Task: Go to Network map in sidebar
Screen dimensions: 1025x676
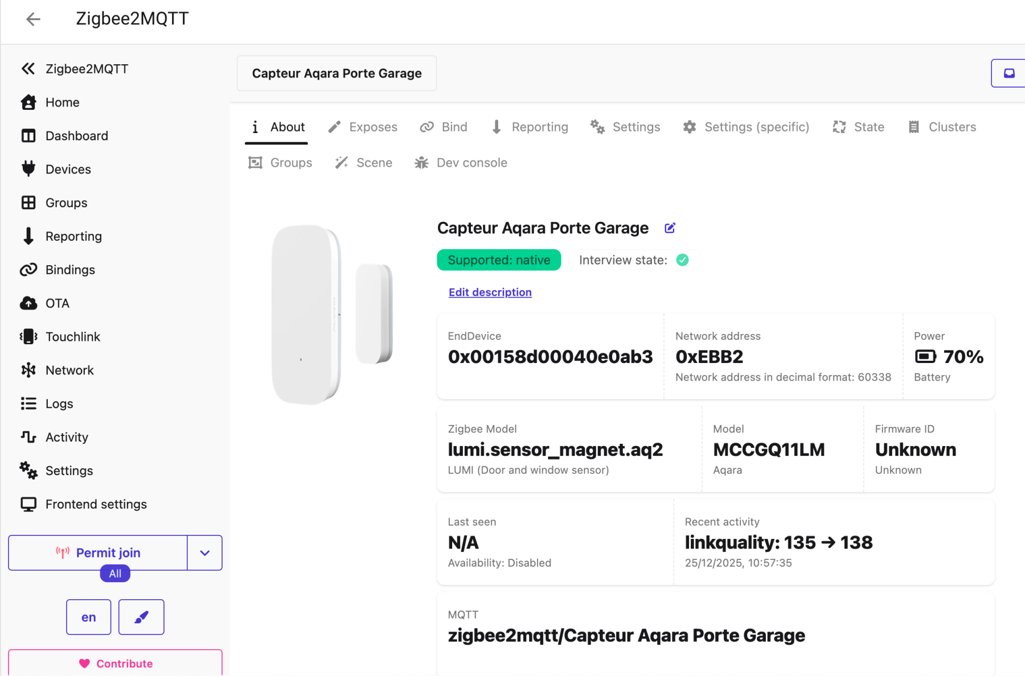Action: coord(69,370)
